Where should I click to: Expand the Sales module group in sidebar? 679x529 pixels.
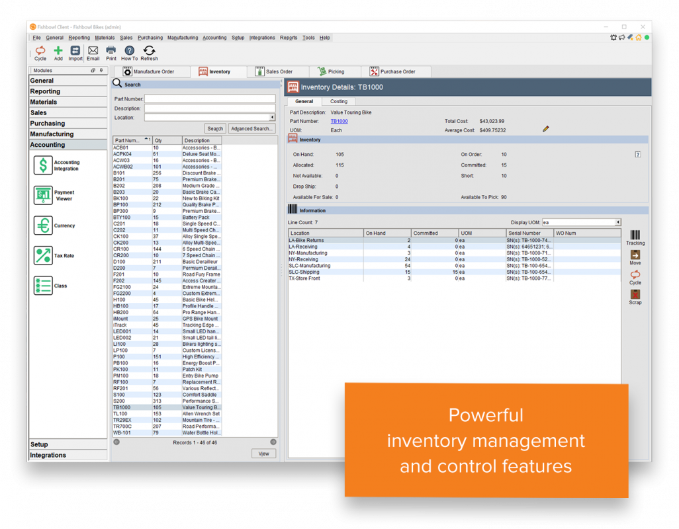click(x=68, y=113)
